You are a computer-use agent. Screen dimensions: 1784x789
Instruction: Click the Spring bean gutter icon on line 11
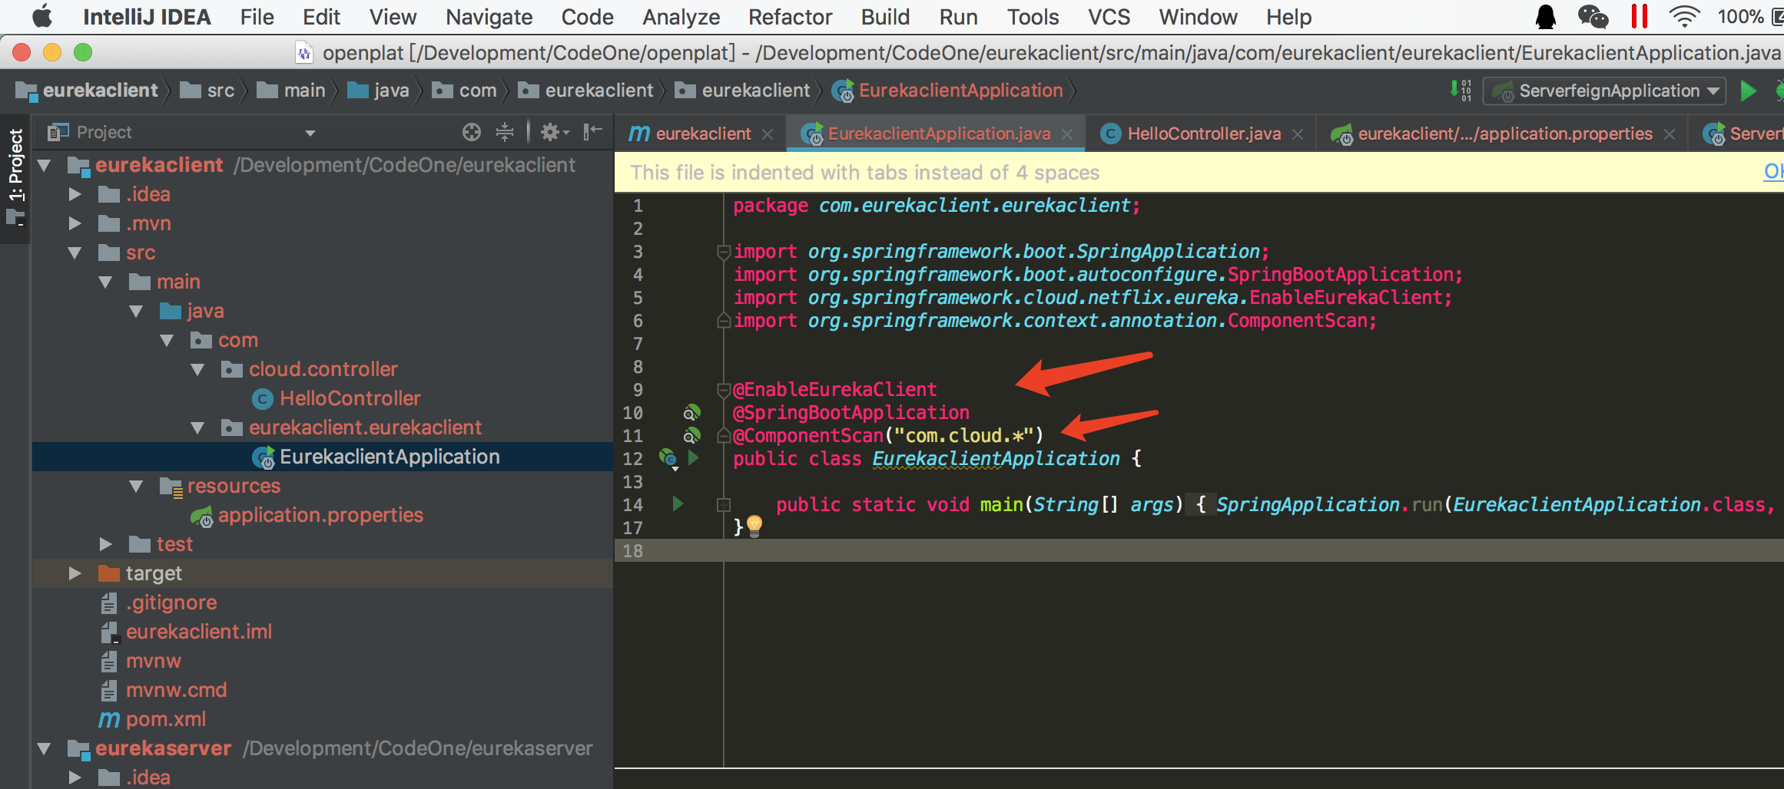point(691,436)
